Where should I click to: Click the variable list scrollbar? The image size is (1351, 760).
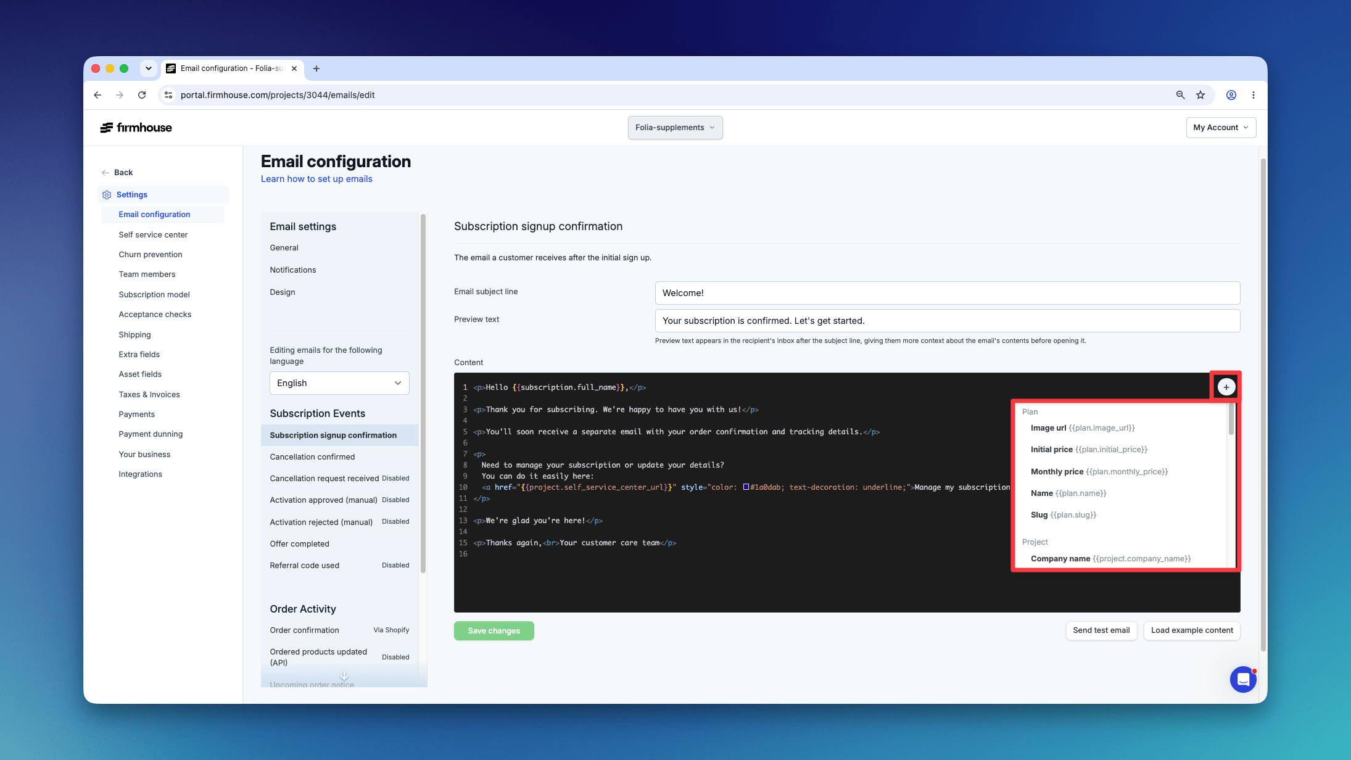(x=1231, y=419)
